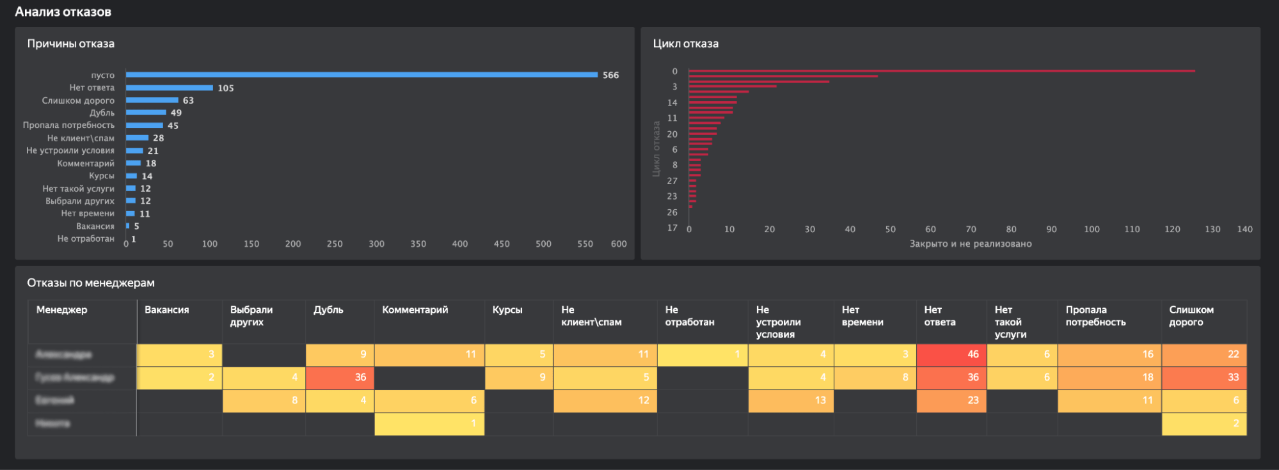The image size is (1279, 470).
Task: Select the longest red bar in "Цикл отказа"
Action: click(941, 71)
